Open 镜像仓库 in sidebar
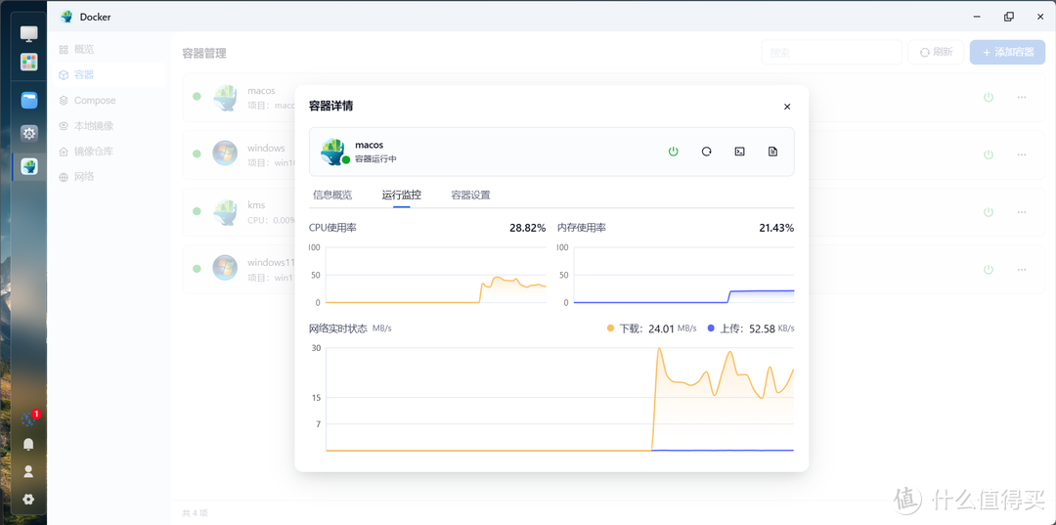The width and height of the screenshot is (1056, 525). click(109, 152)
